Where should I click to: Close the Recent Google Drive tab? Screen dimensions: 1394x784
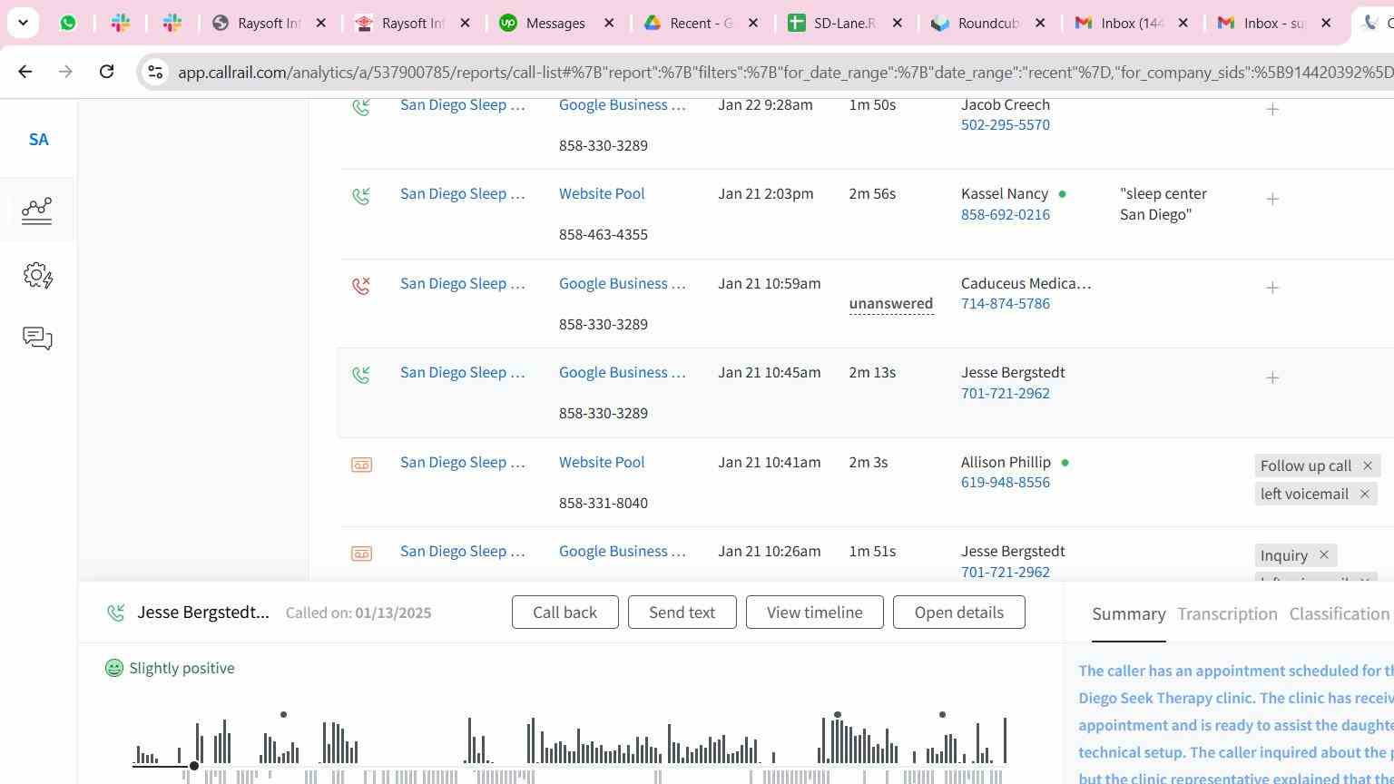(753, 23)
